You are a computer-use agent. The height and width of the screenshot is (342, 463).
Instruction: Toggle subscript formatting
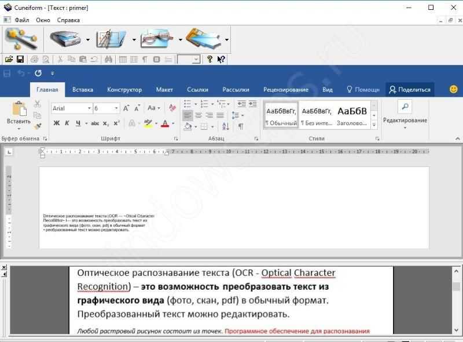[x=106, y=123]
